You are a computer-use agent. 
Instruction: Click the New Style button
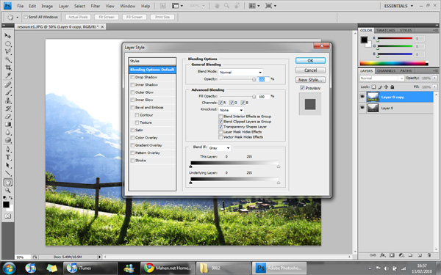pos(310,80)
